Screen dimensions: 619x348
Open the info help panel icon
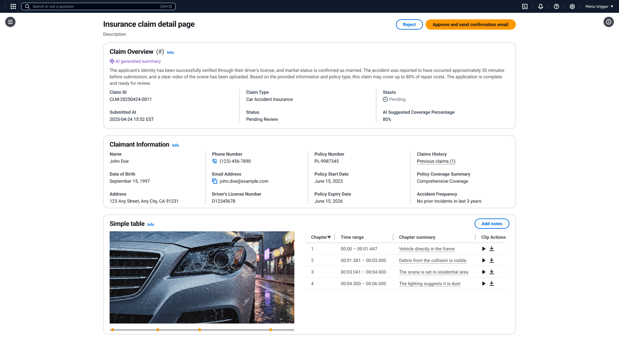tap(608, 22)
